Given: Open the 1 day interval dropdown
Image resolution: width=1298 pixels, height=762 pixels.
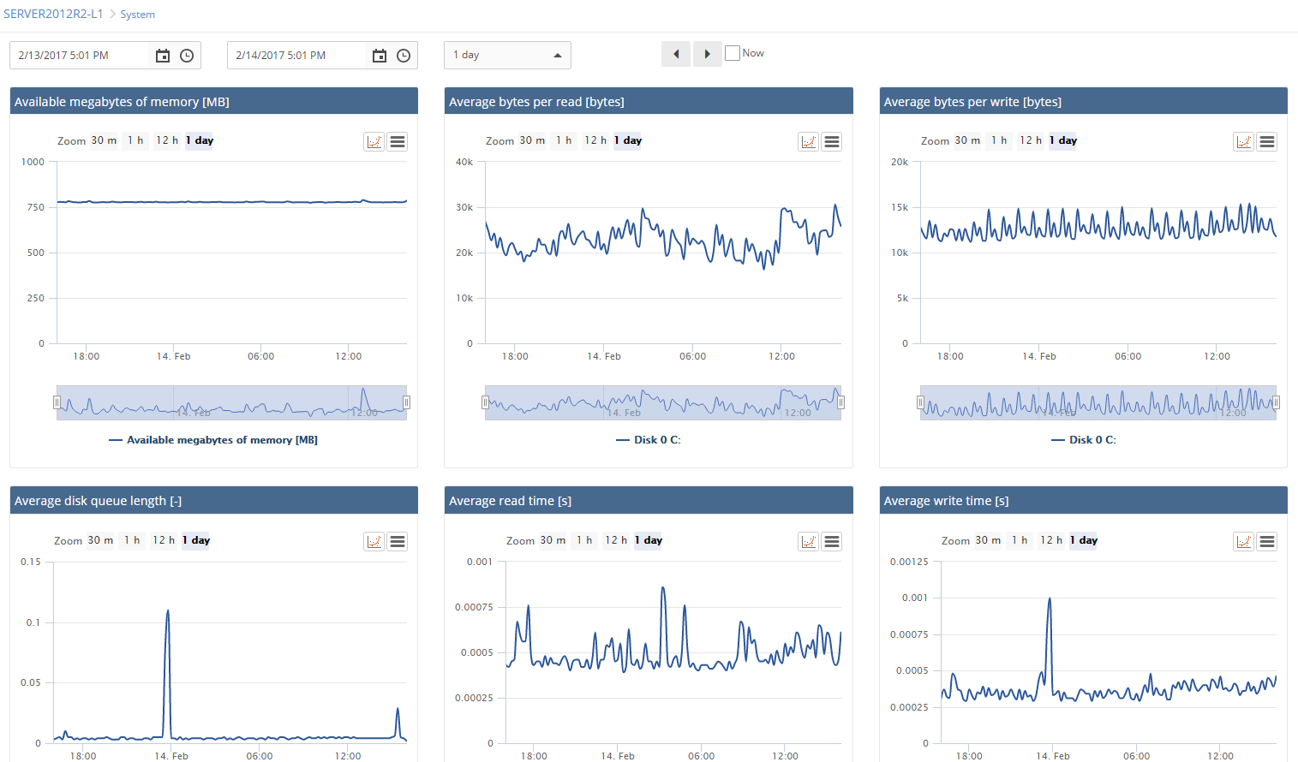Looking at the screenshot, I should tap(507, 55).
